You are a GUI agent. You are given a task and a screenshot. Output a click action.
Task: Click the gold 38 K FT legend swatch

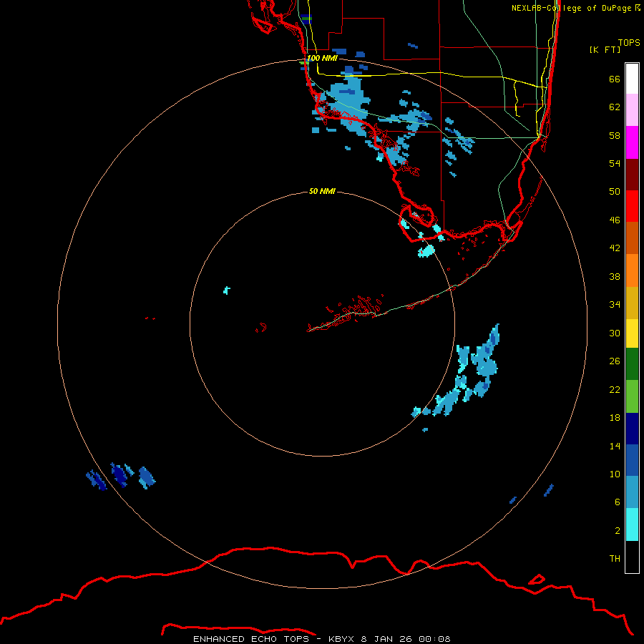pyautogui.click(x=632, y=302)
